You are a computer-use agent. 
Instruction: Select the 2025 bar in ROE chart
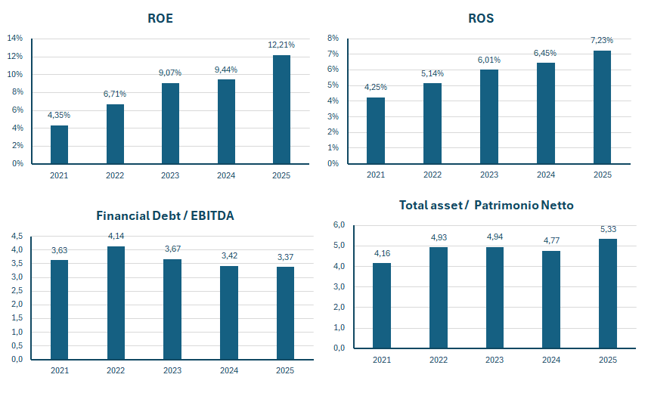coord(281,110)
